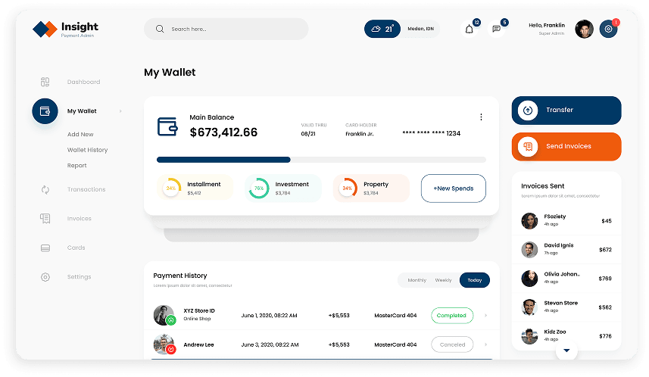The height and width of the screenshot is (377, 649).
Task: Click the Investment 76% ring icon
Action: [259, 188]
